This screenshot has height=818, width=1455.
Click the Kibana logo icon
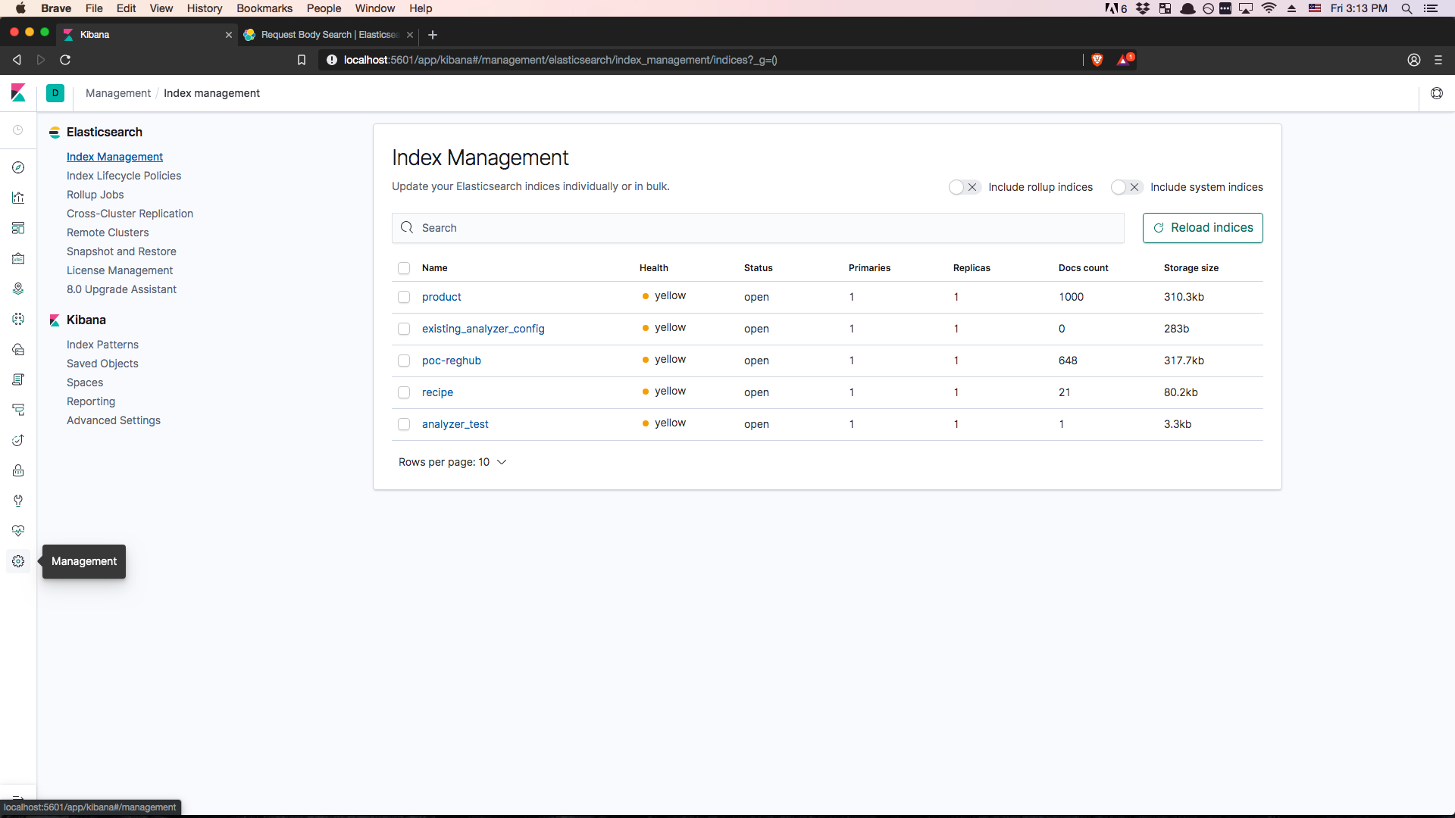(x=18, y=93)
